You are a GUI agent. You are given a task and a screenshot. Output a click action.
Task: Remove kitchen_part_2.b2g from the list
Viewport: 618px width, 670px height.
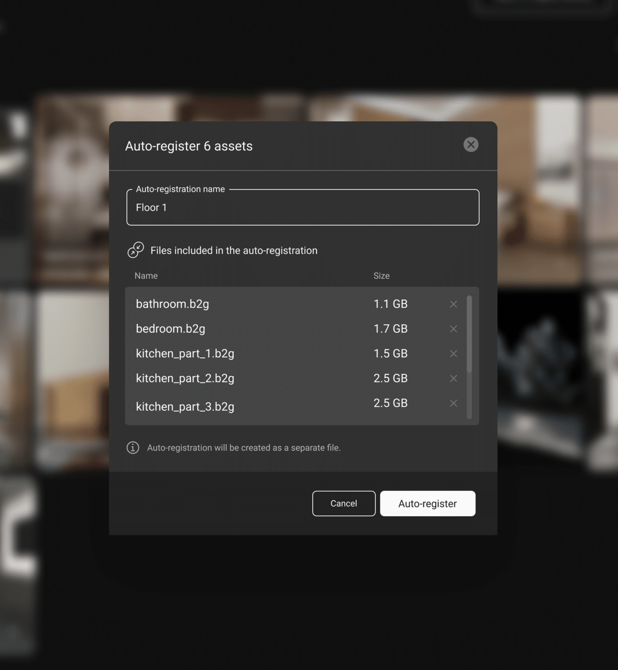tap(454, 379)
